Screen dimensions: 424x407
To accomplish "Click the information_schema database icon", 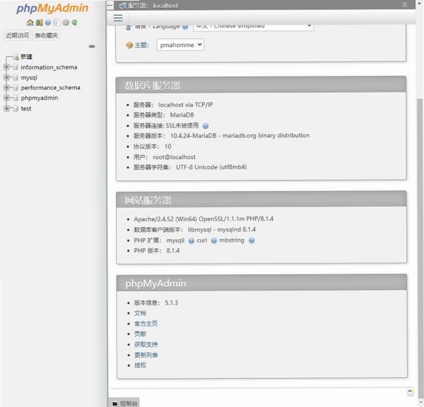I will [15, 67].
